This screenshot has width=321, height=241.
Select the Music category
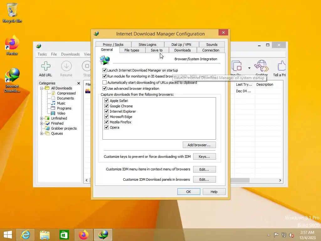[61, 103]
